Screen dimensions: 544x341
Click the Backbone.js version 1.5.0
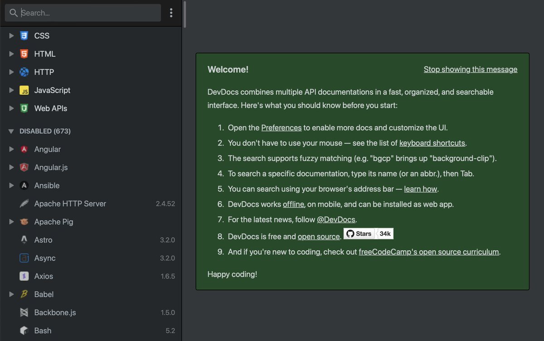pos(168,312)
